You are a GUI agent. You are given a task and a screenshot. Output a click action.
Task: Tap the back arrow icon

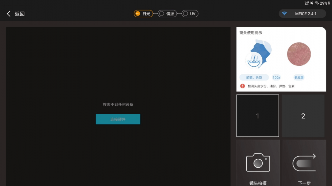click(x=8, y=14)
